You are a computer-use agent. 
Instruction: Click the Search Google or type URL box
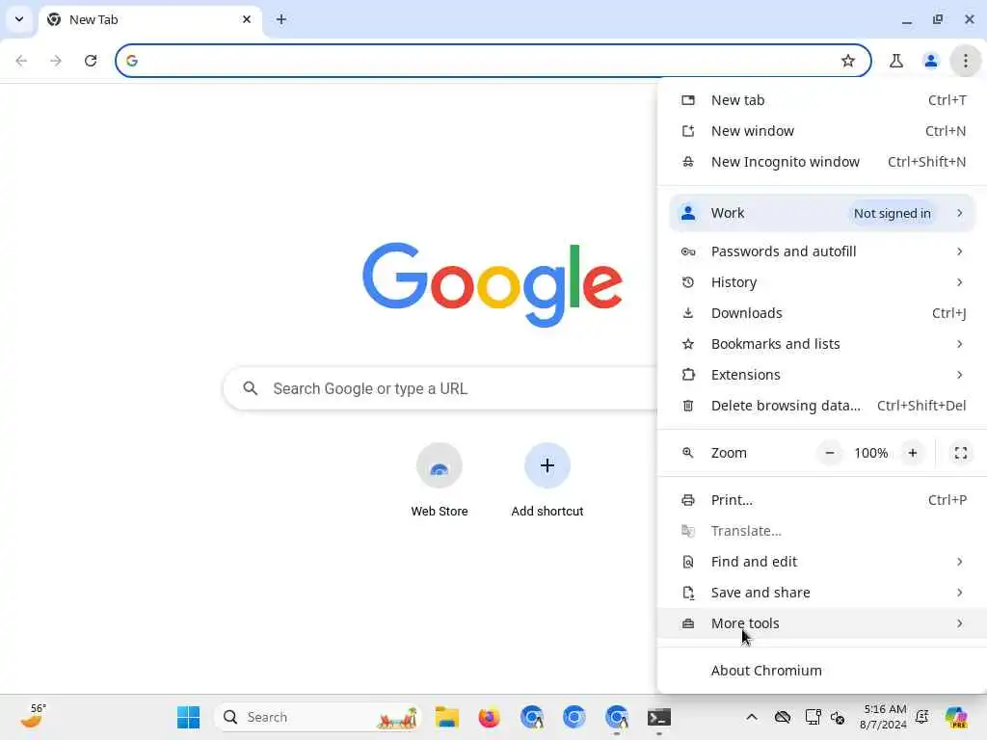pos(440,388)
